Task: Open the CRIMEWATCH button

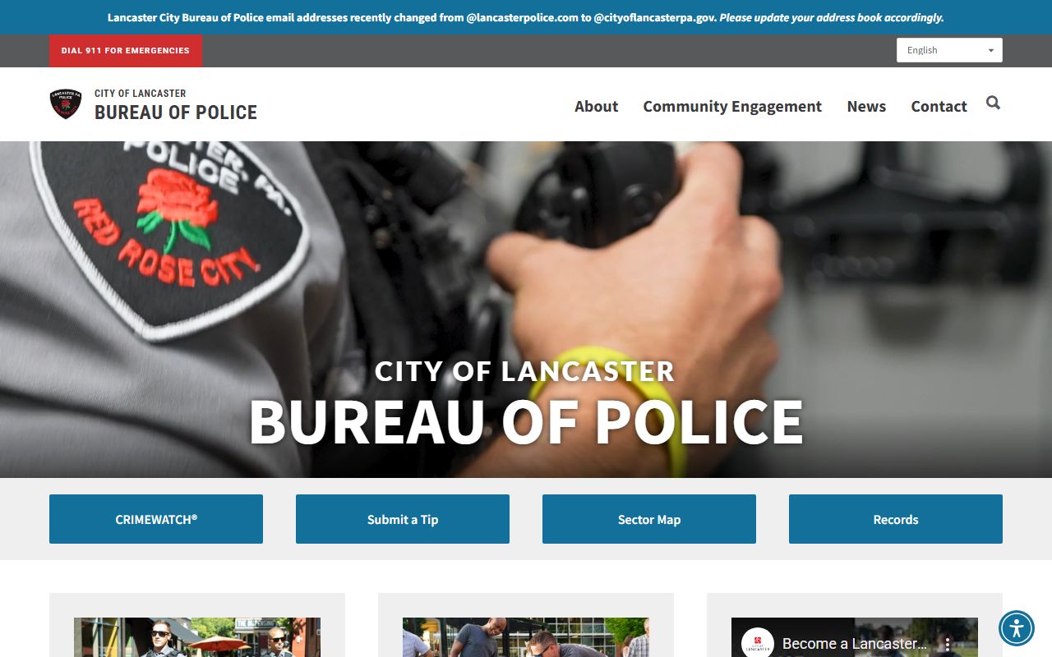Action: point(156,519)
